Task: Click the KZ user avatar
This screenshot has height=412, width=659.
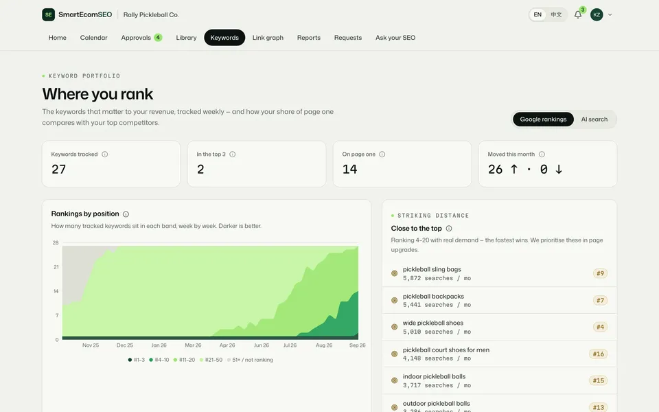Action: coord(597,14)
